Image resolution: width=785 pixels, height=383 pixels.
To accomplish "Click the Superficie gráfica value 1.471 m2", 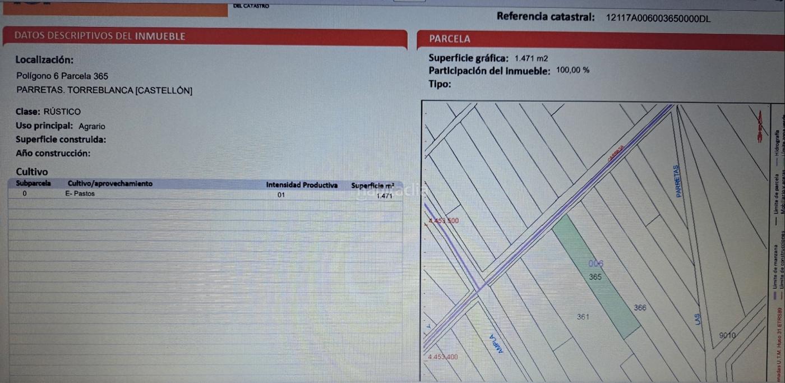I will [531, 58].
